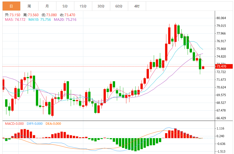Click the 1.116 MACD axis label
Viewport: 234px width, 154px height.
[220, 128]
